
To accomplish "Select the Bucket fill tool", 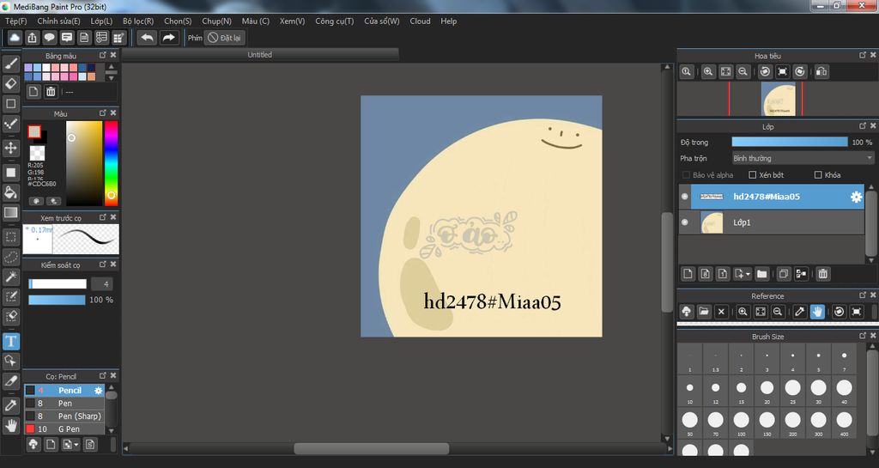I will (x=10, y=192).
